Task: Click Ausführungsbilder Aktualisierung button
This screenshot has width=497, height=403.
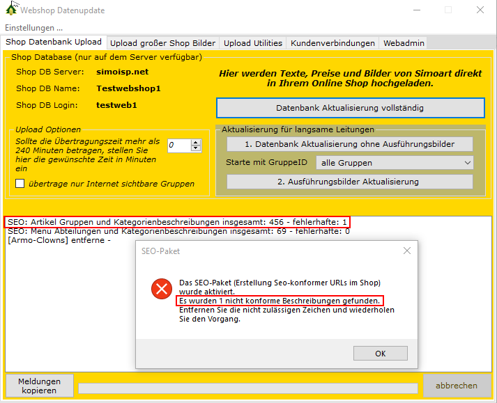Action: click(x=350, y=182)
